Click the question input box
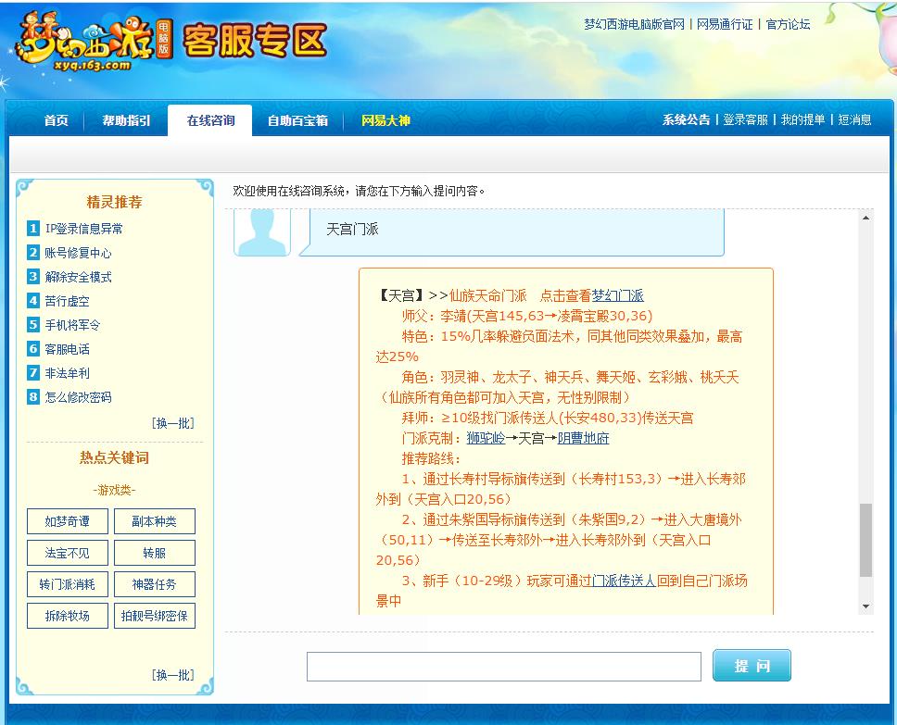897x725 pixels. (x=503, y=665)
